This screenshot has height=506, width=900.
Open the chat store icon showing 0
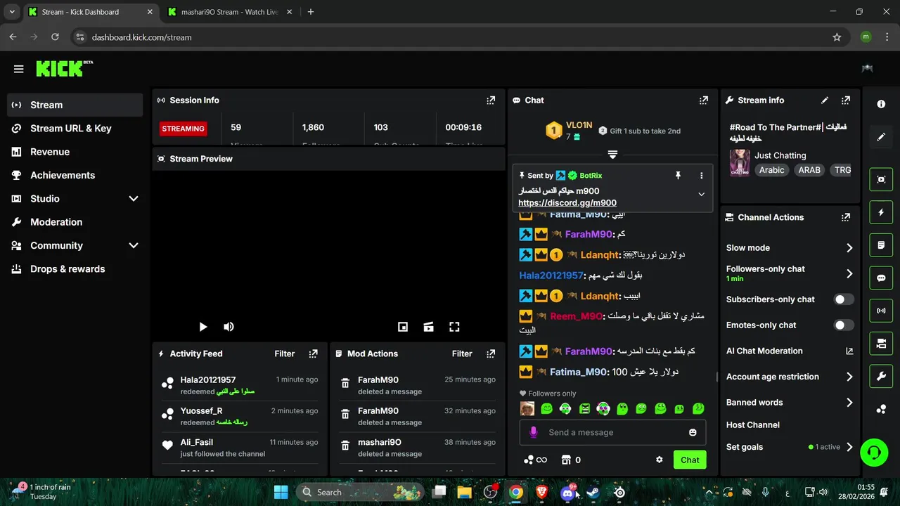click(x=570, y=460)
